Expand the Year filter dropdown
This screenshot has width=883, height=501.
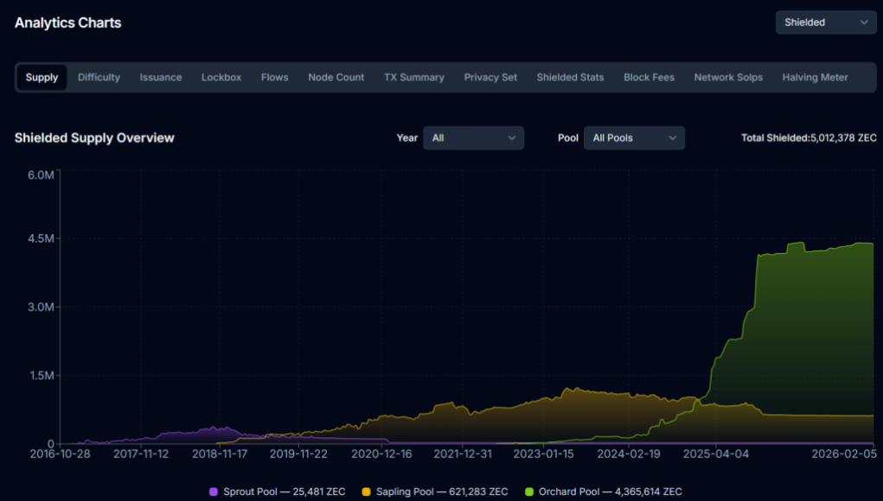click(473, 138)
